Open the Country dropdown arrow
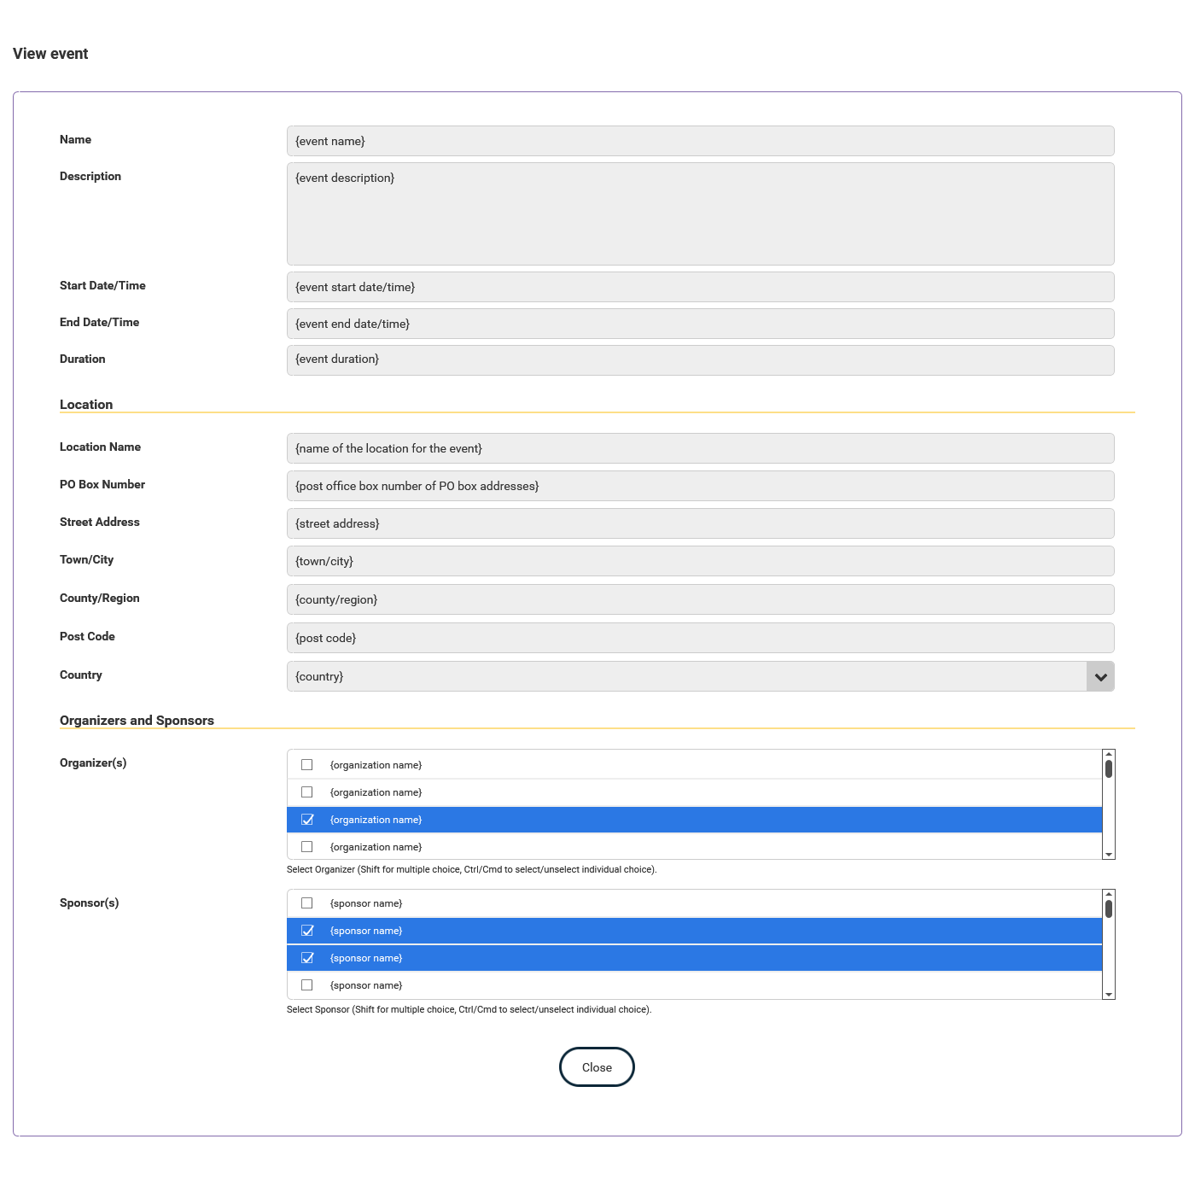The image size is (1195, 1180). click(1100, 676)
